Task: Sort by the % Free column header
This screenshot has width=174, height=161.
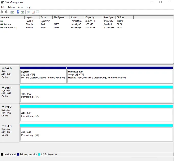Action: 125,17
